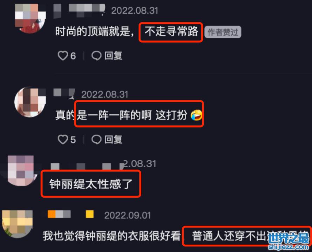Screen dimensions: 312x252
Task: Tap reply bubble under second comment
Action: click(x=96, y=139)
